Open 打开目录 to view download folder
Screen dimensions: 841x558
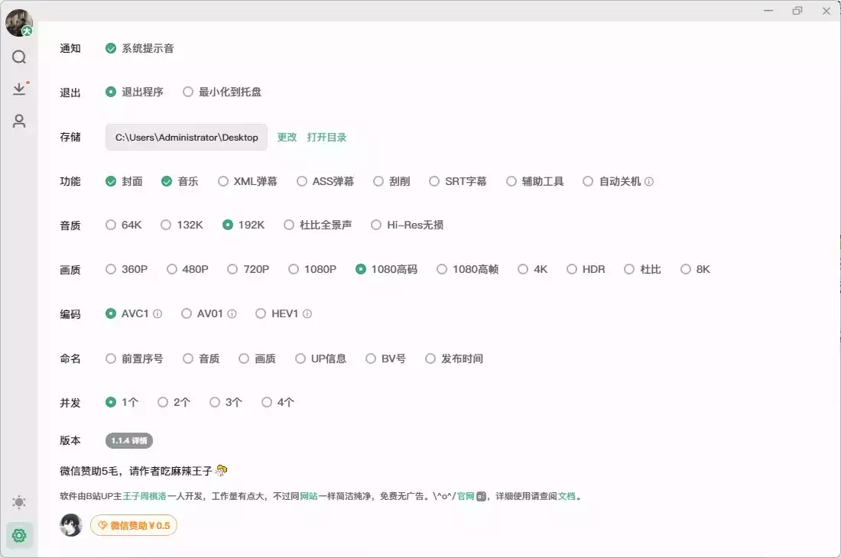(328, 136)
